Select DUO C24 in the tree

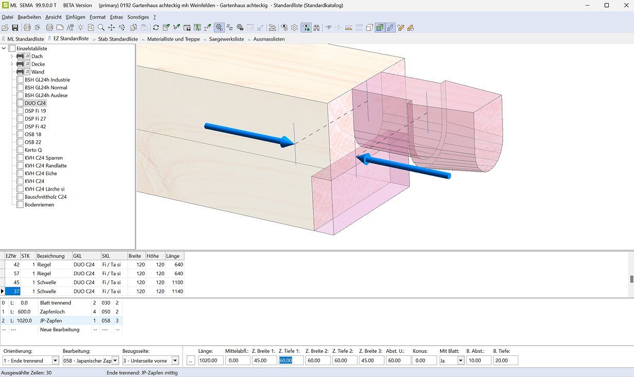[35, 103]
